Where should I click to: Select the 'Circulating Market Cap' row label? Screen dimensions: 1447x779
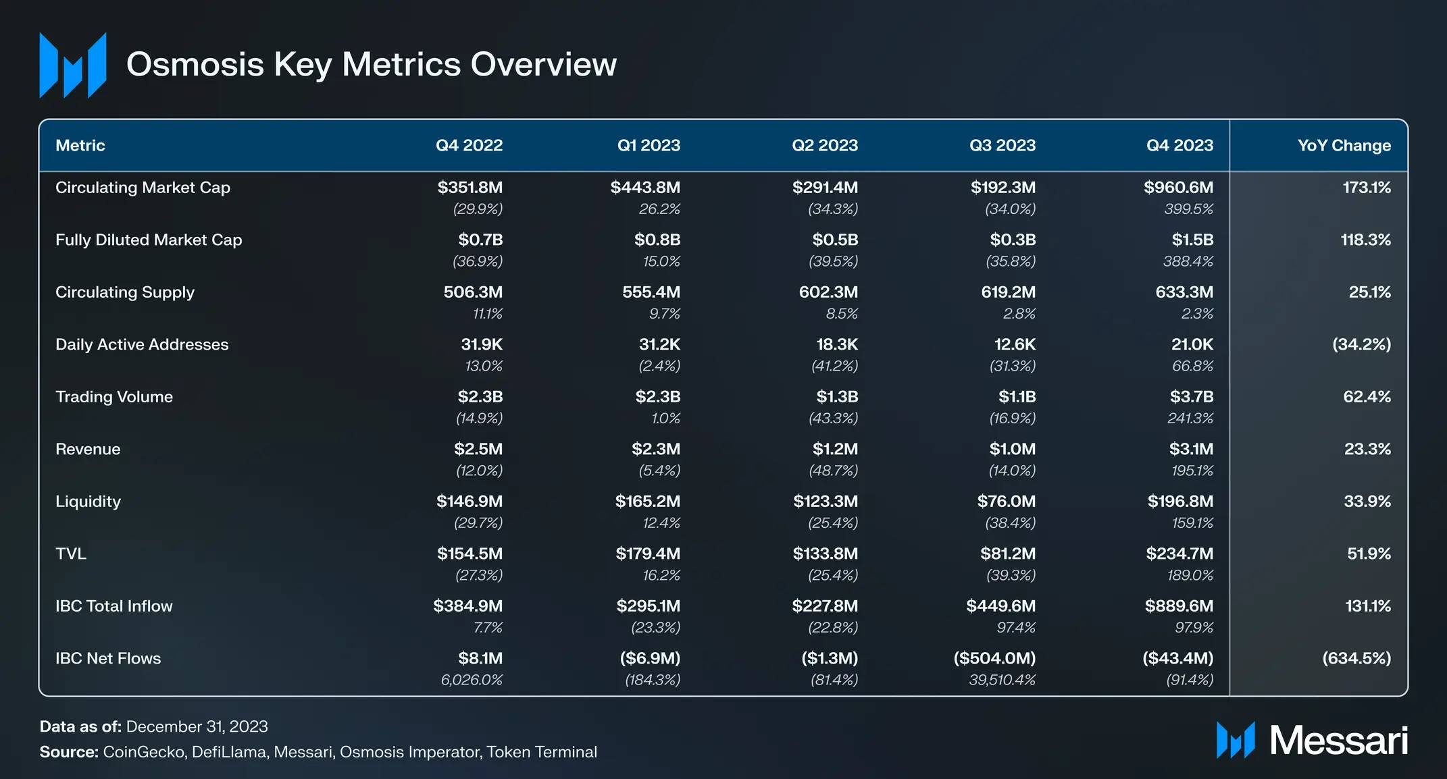(143, 188)
